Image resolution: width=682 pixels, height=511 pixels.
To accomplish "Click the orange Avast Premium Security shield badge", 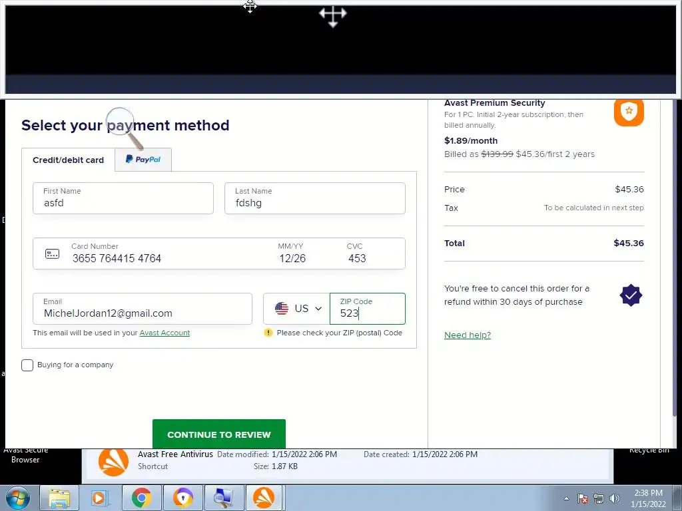I will pos(629,112).
